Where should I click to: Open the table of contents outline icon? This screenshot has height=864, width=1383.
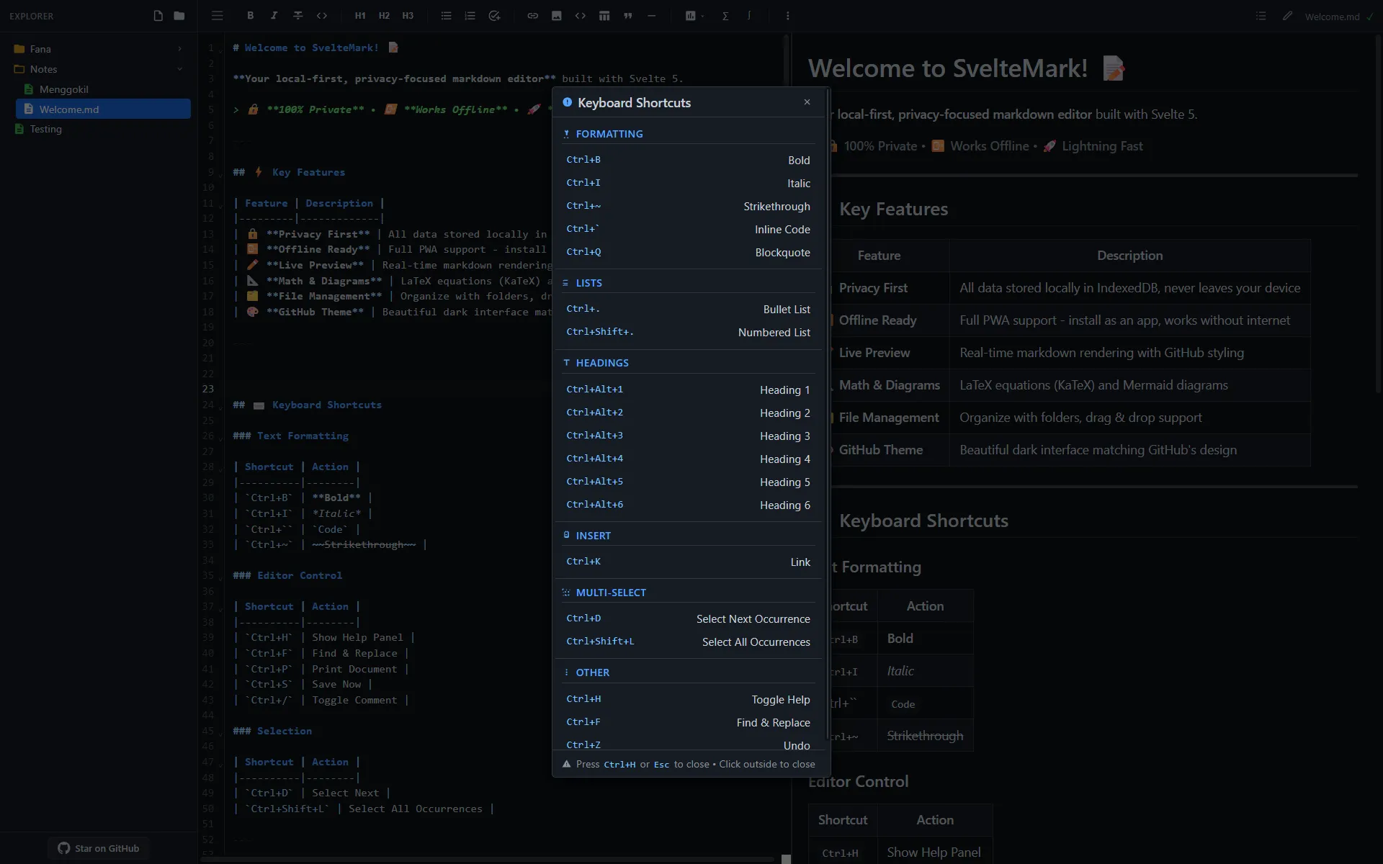tap(1261, 16)
